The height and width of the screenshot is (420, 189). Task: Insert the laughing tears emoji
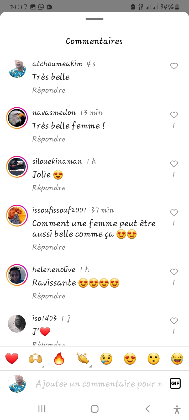[x=177, y=359]
